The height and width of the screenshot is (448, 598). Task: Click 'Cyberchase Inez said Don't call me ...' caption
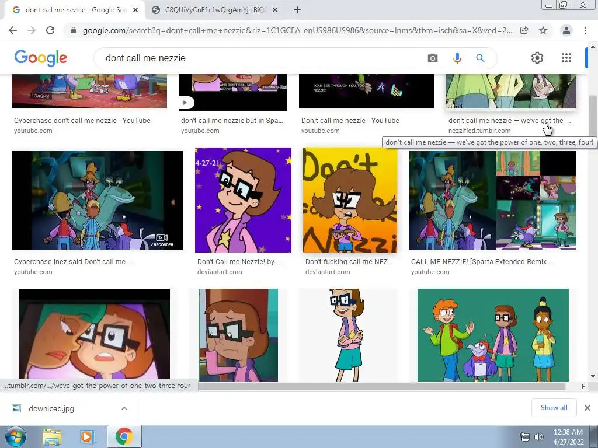pos(73,262)
